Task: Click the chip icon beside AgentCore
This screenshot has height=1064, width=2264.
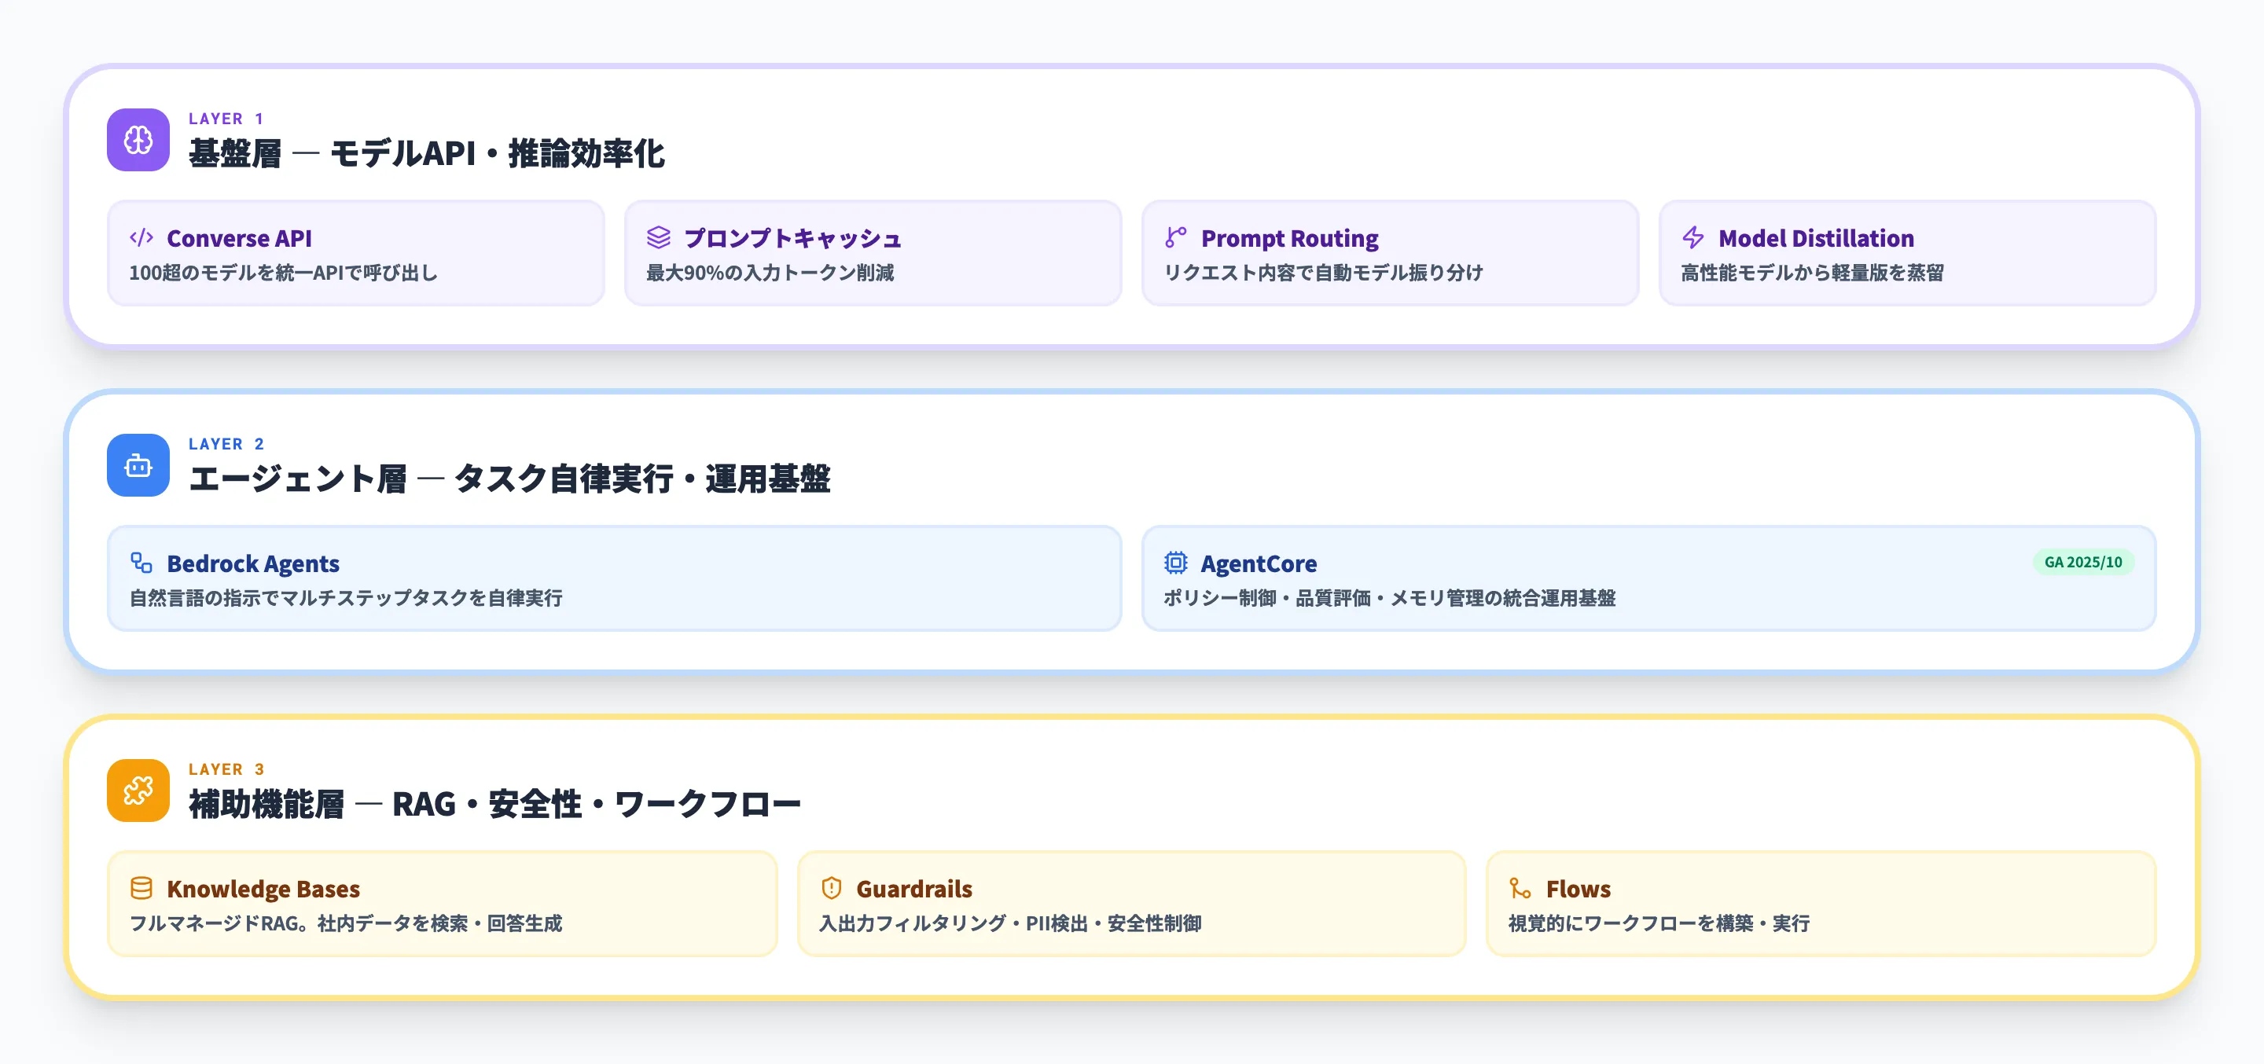Action: 1175,563
